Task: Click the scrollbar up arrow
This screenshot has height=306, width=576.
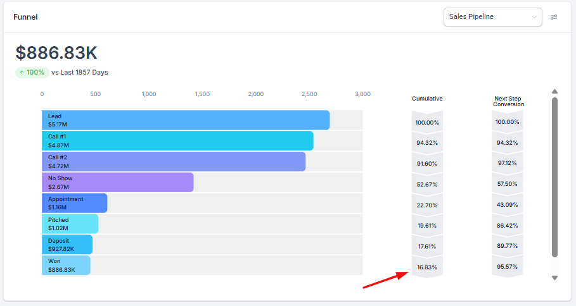Action: coord(555,91)
